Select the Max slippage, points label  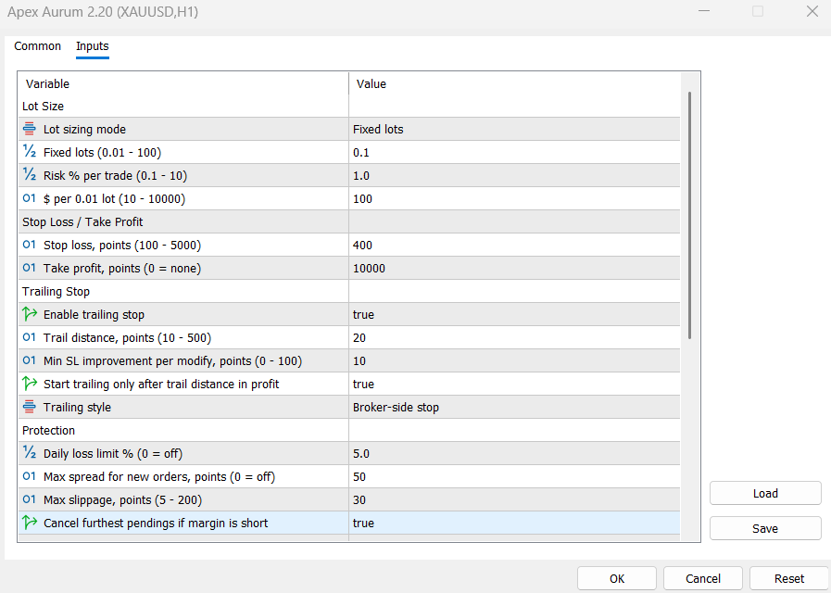122,499
